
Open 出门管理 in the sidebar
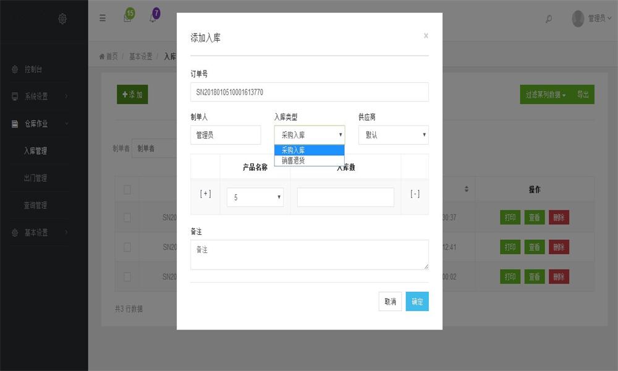[x=35, y=178]
